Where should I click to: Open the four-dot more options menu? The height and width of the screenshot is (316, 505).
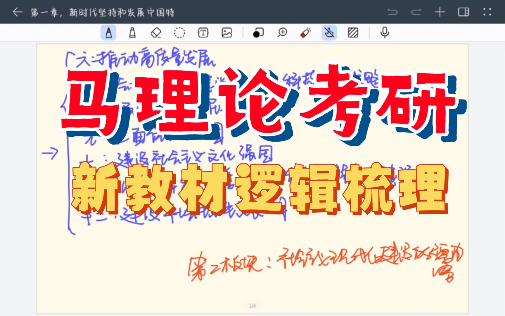[x=487, y=12]
